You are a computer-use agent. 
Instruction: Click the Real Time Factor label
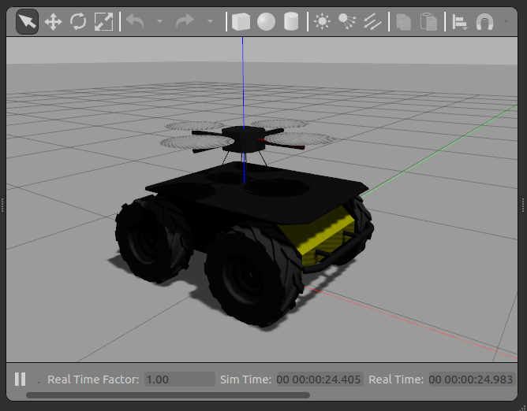93,380
